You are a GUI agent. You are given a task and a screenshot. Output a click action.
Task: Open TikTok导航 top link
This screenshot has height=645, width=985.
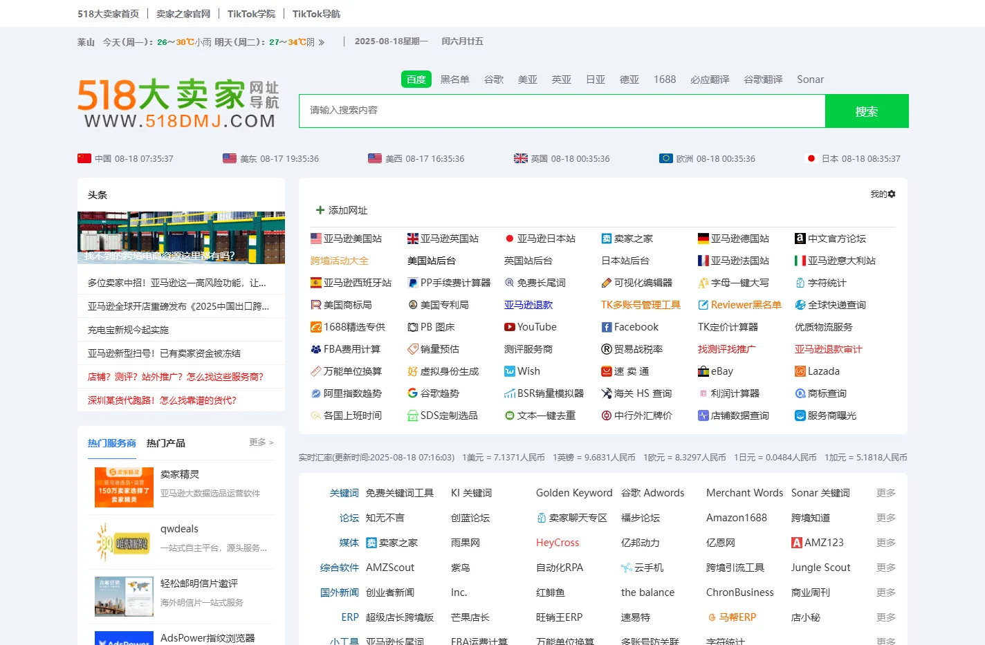pyautogui.click(x=316, y=14)
